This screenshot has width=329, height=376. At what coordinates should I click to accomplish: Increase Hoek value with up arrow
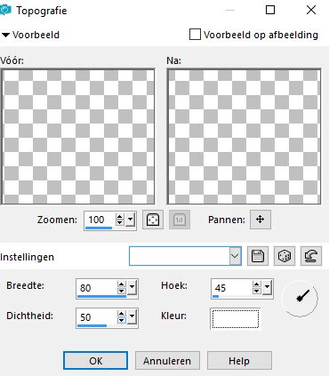click(x=256, y=284)
